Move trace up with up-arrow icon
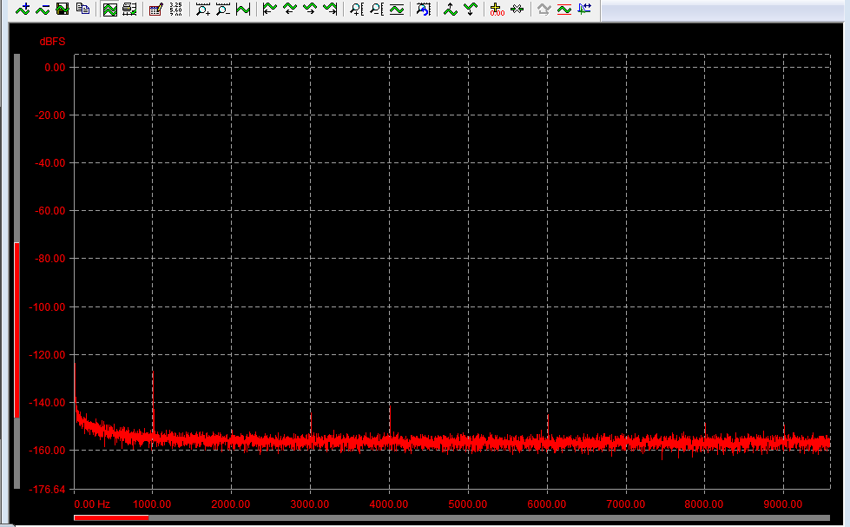 (450, 10)
